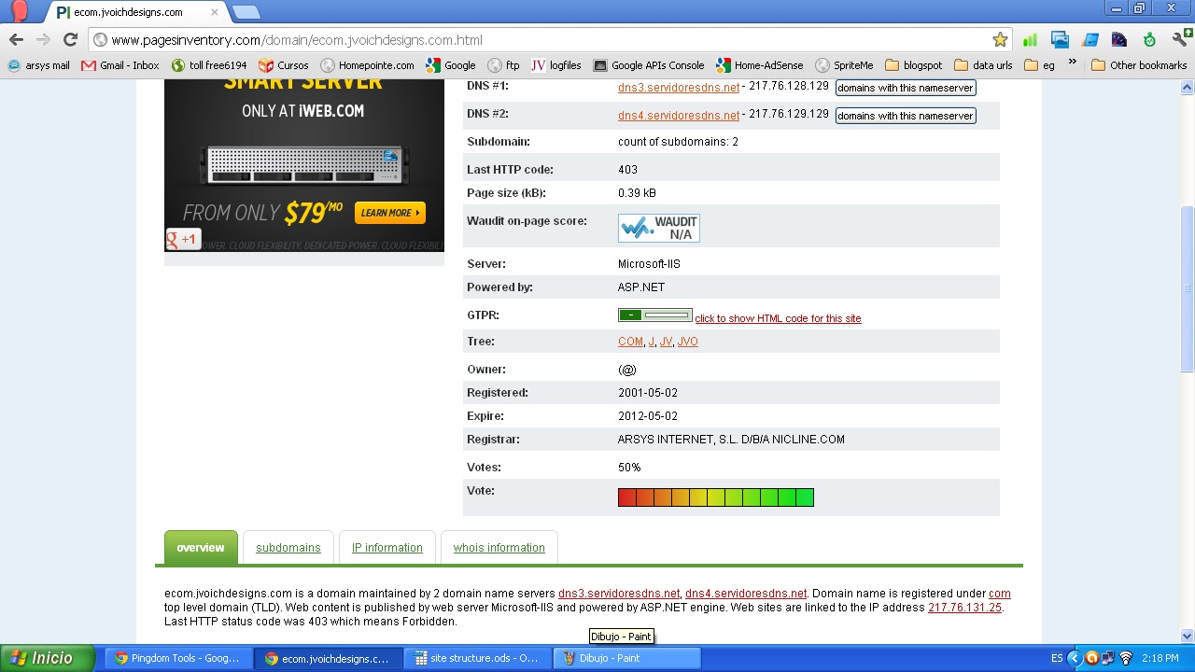This screenshot has width=1195, height=672.
Task: Switch to the IP information tab
Action: pos(387,548)
